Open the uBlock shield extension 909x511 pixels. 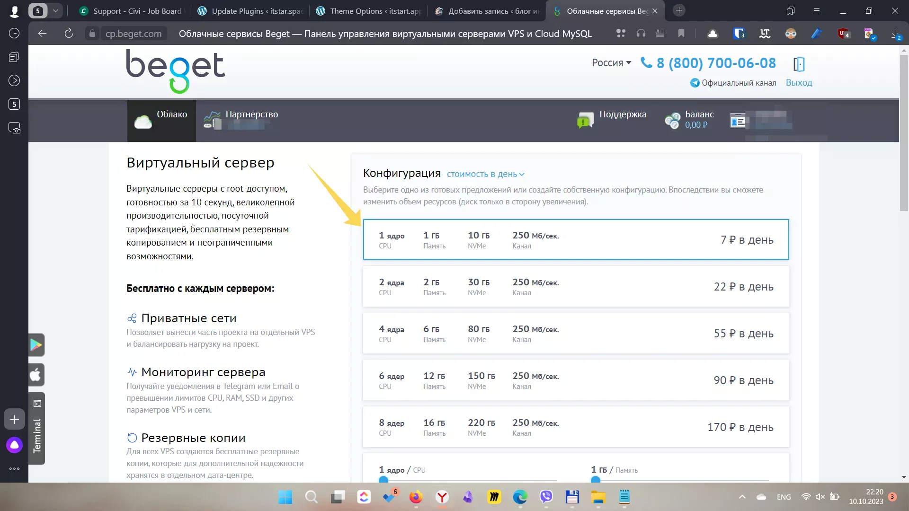(844, 34)
